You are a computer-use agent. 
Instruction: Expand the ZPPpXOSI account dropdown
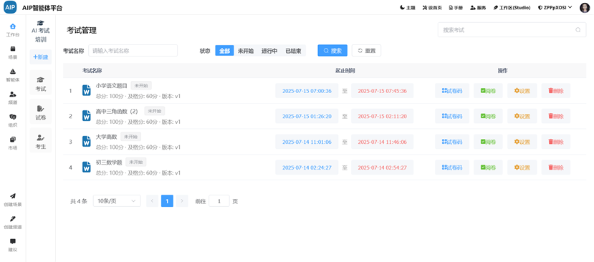555,8
